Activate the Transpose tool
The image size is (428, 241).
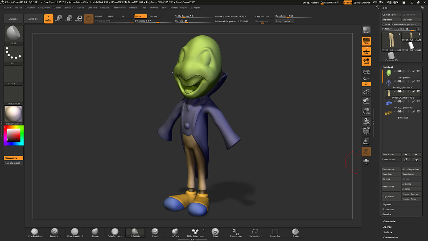[235, 233]
